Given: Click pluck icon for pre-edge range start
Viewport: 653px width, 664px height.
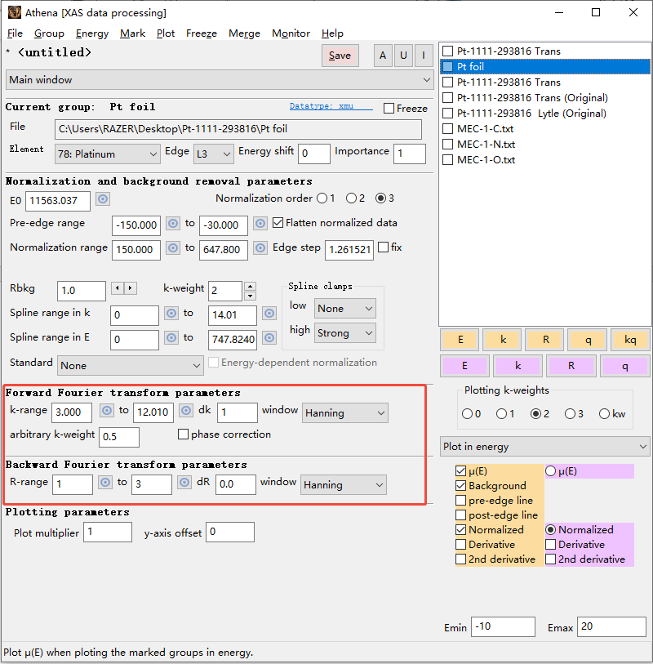Looking at the screenshot, I should pyautogui.click(x=173, y=224).
